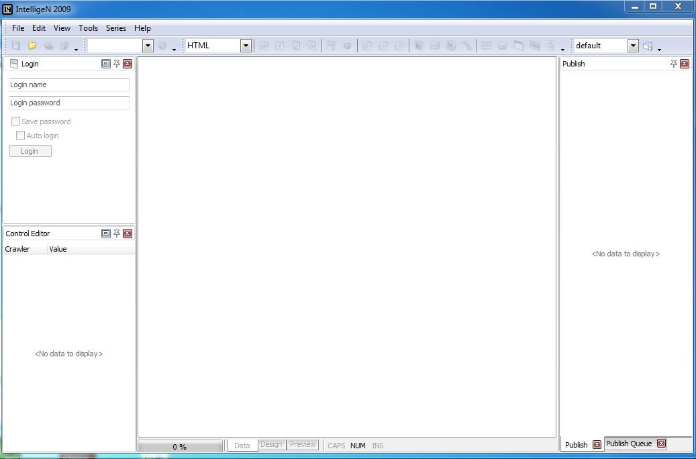The height and width of the screenshot is (459, 696).
Task: Click the Login name input field
Action: click(x=69, y=85)
